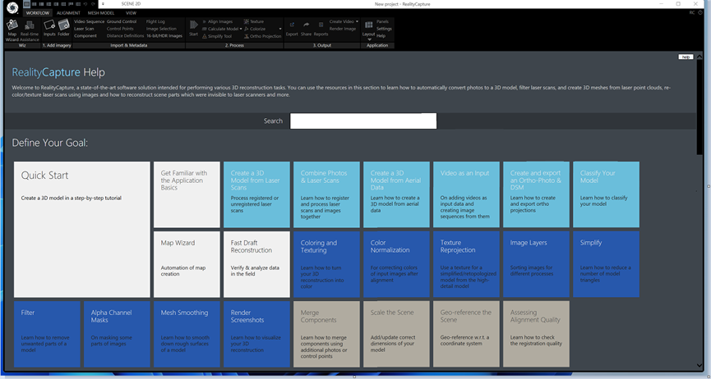Select Laser Scan import

(x=85, y=29)
